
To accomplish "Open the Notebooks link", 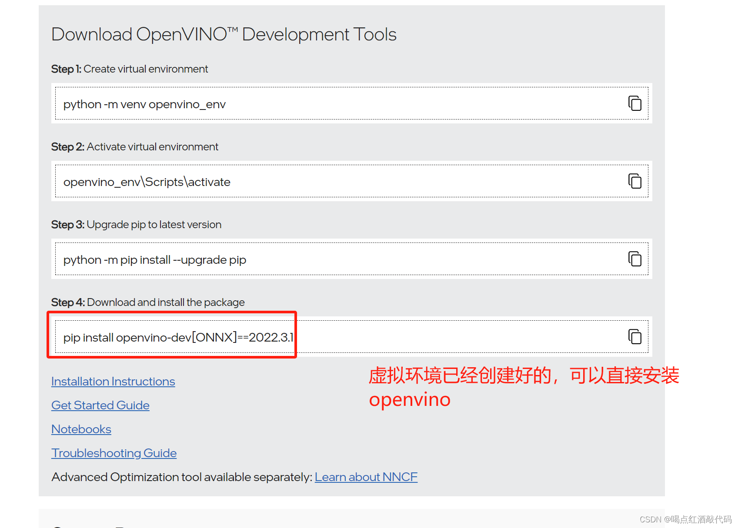I will pyautogui.click(x=81, y=429).
